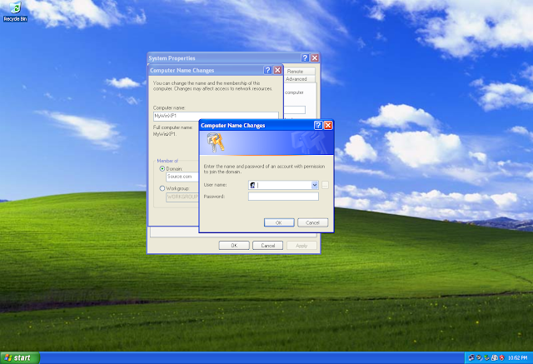Open the Start menu
This screenshot has width=533, height=364.
pos(20,358)
